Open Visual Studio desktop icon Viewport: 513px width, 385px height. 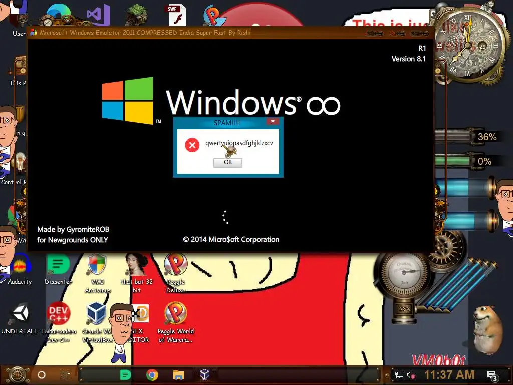click(98, 15)
